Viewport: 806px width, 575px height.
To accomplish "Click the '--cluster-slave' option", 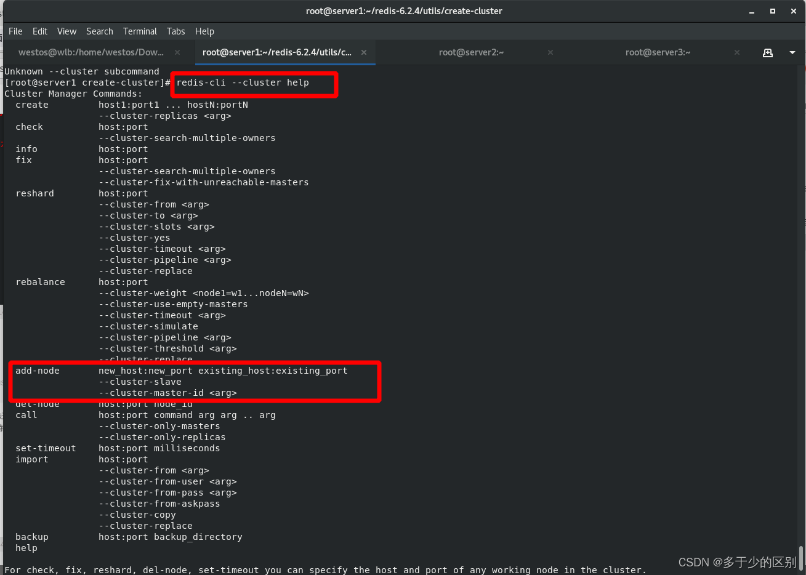I will (140, 382).
